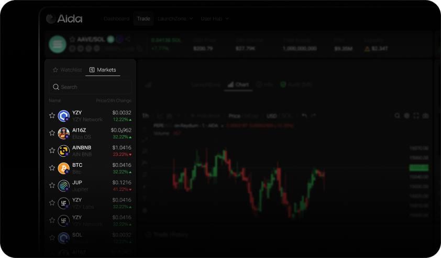Click the SOL token logo
441x258 pixels.
pos(63,238)
